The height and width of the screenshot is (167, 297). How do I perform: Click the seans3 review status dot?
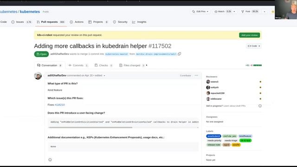[x=260, y=82]
